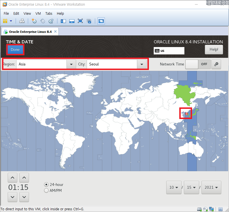Click the network adapter status icon
This screenshot has width=229, height=212.
tap(211, 209)
